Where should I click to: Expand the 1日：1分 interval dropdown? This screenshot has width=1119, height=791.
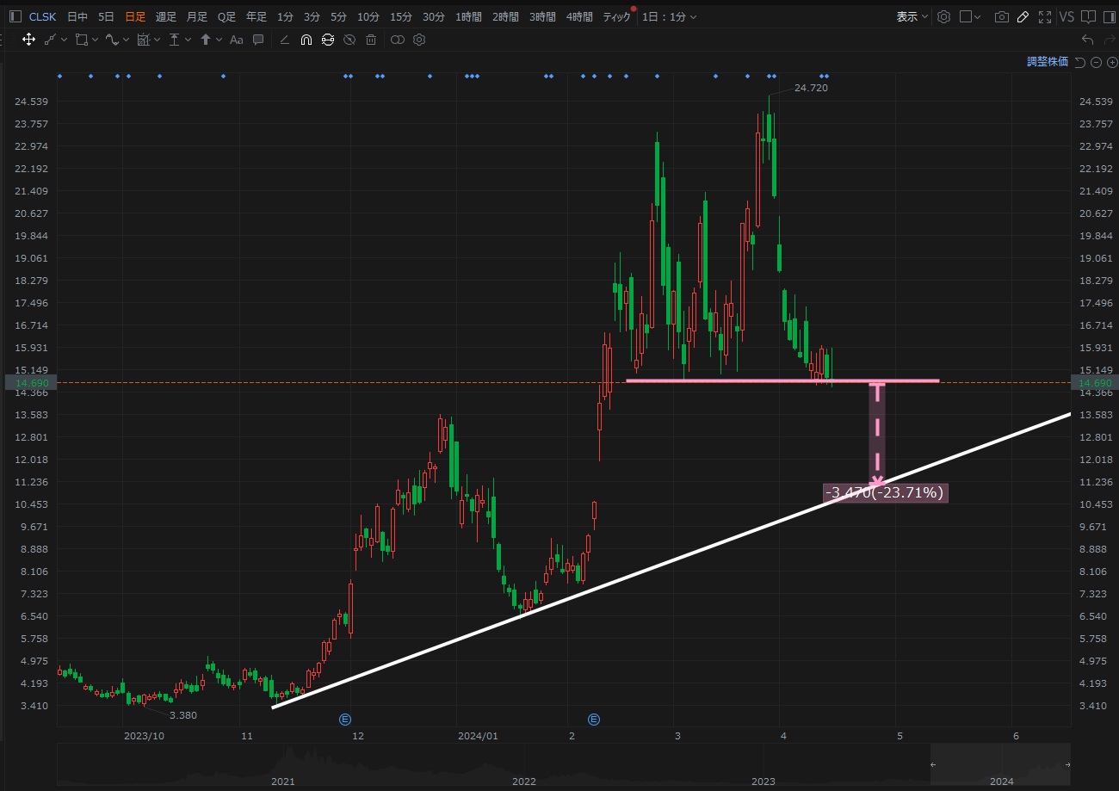coord(670,16)
